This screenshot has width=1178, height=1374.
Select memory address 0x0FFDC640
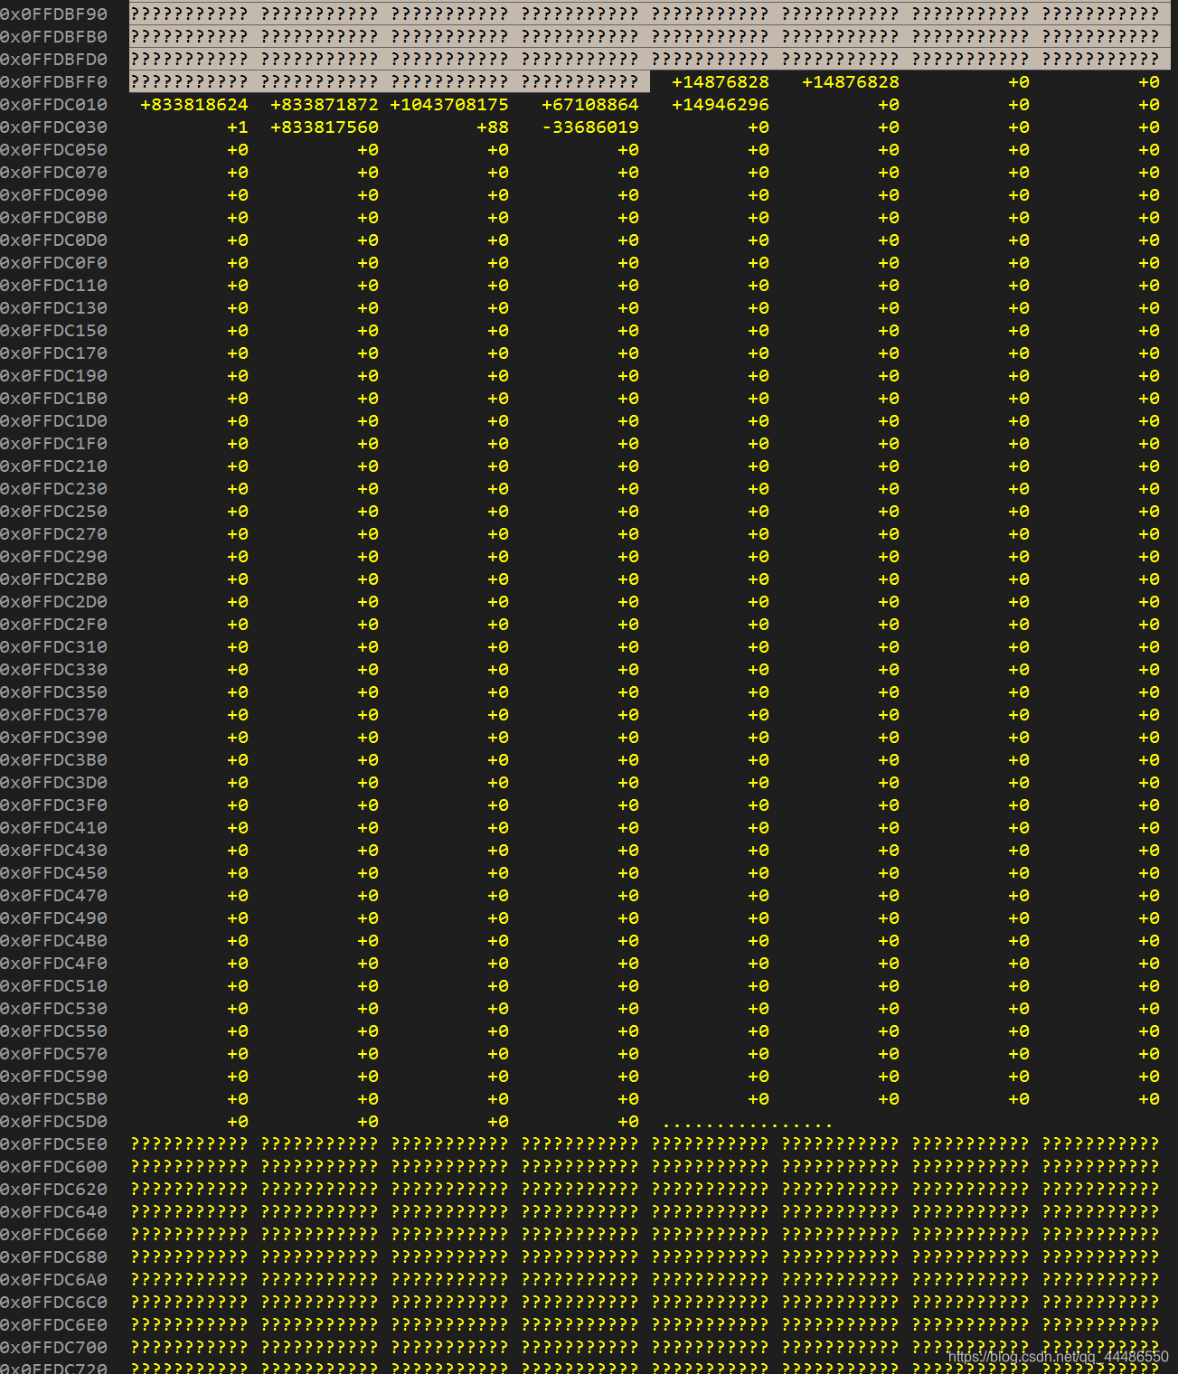(53, 1212)
